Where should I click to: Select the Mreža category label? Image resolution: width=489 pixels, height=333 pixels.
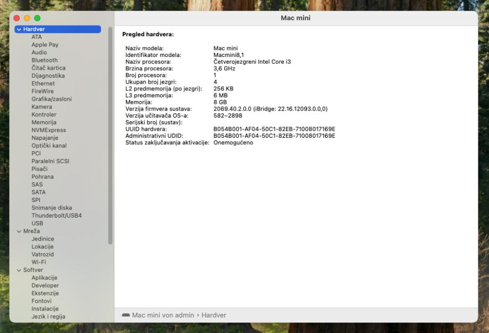[x=31, y=231]
